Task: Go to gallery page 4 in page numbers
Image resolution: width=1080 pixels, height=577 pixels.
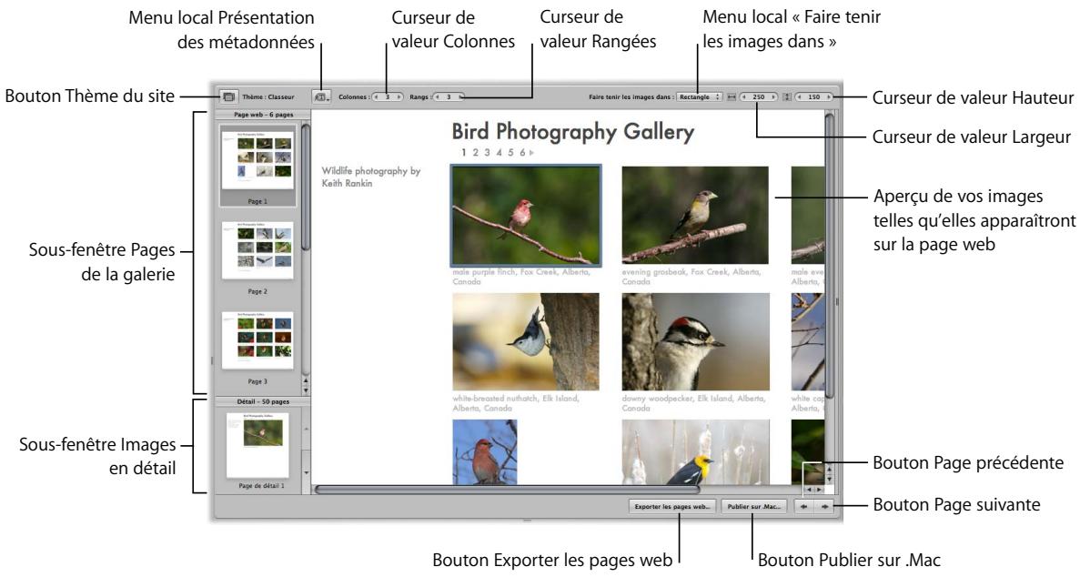Action: (x=499, y=152)
